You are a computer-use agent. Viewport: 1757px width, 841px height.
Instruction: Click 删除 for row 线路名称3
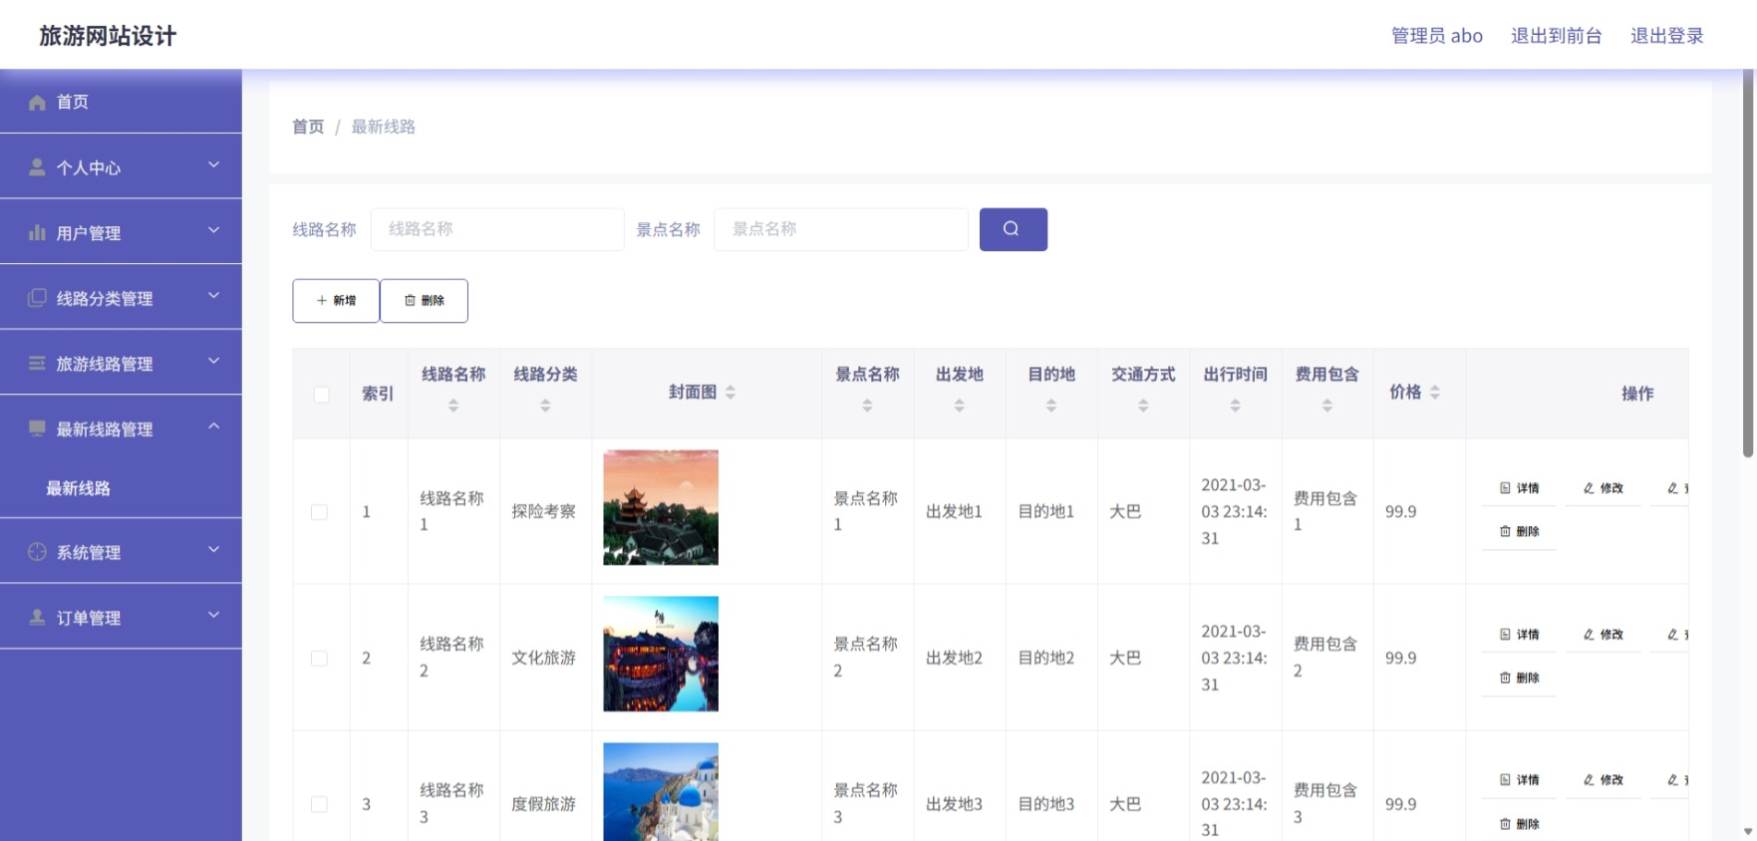(1519, 824)
